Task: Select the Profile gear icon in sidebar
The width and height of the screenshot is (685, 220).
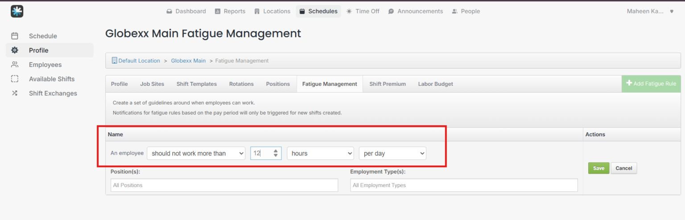Action: (x=15, y=50)
